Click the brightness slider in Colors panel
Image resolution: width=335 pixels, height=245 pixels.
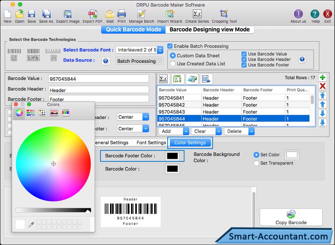[x=53, y=210]
